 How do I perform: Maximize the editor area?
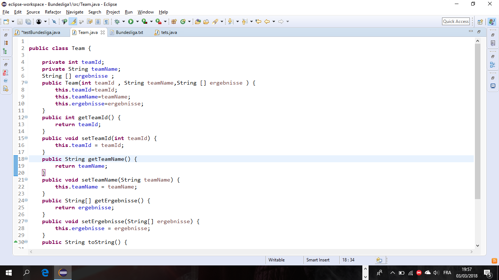tap(479, 32)
